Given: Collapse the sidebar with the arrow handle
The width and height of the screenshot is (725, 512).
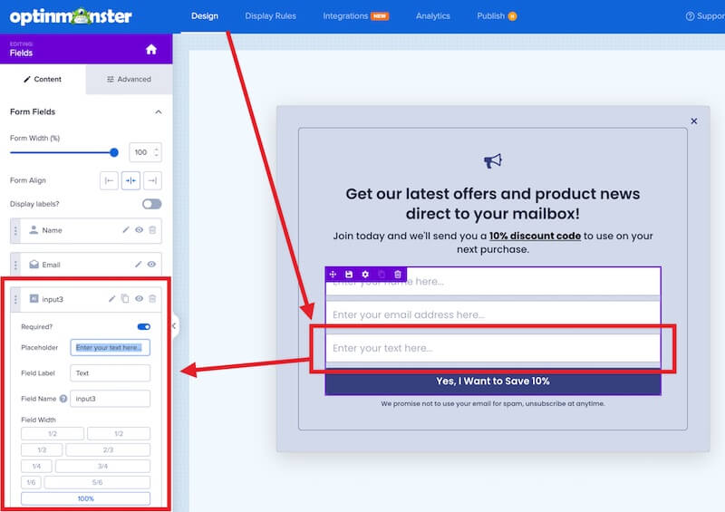Looking at the screenshot, I should (x=174, y=326).
